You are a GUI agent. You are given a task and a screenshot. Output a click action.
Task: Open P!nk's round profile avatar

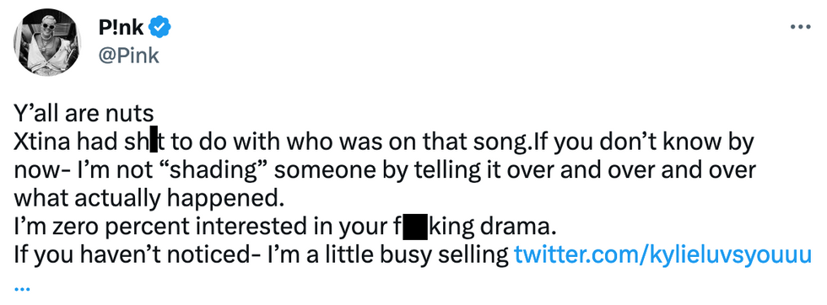point(49,42)
